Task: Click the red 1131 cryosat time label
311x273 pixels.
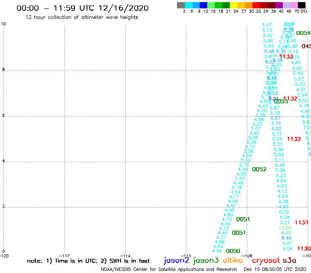Action: coord(301,223)
